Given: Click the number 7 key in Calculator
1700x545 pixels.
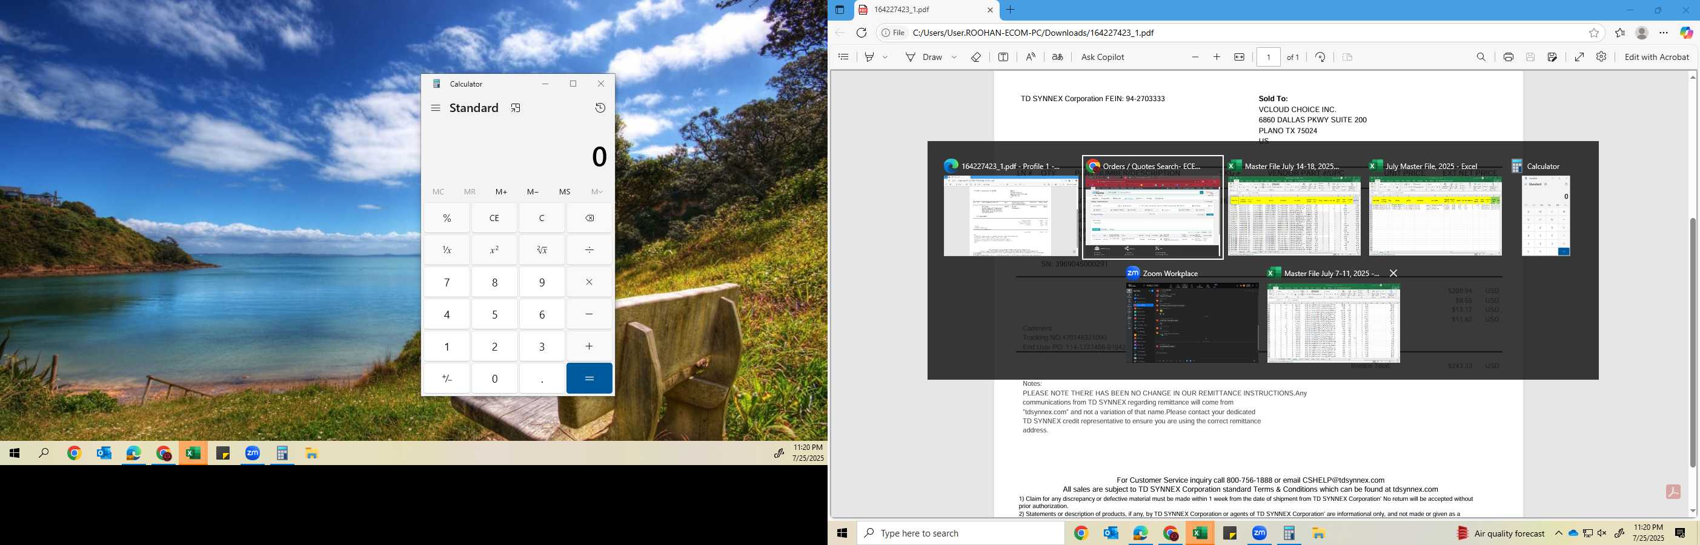Looking at the screenshot, I should tap(447, 282).
